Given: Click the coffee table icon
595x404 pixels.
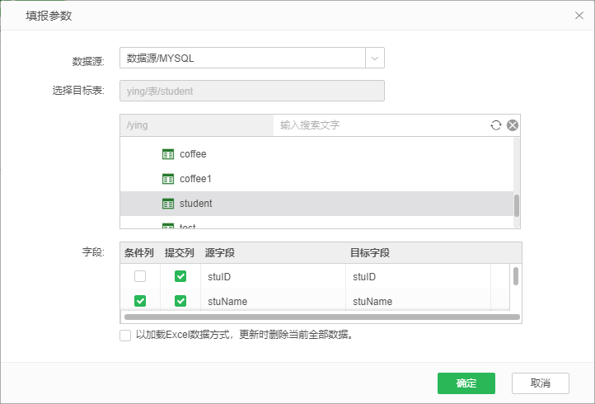Looking at the screenshot, I should 168,154.
